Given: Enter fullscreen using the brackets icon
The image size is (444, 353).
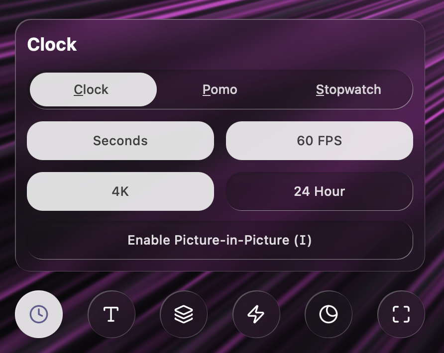Looking at the screenshot, I should coord(401,314).
